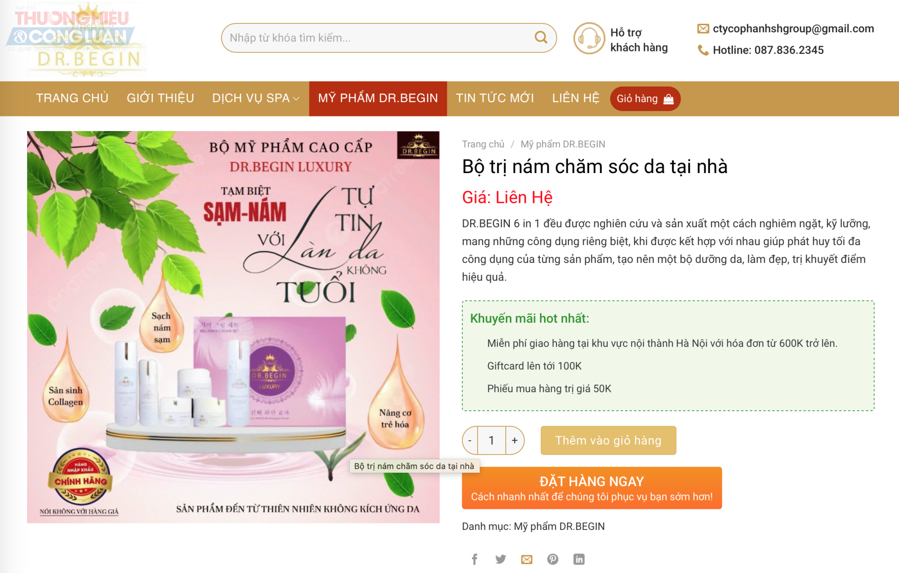Go to TIN TỨC MỚI page
Image resolution: width=899 pixels, height=573 pixels.
[495, 98]
